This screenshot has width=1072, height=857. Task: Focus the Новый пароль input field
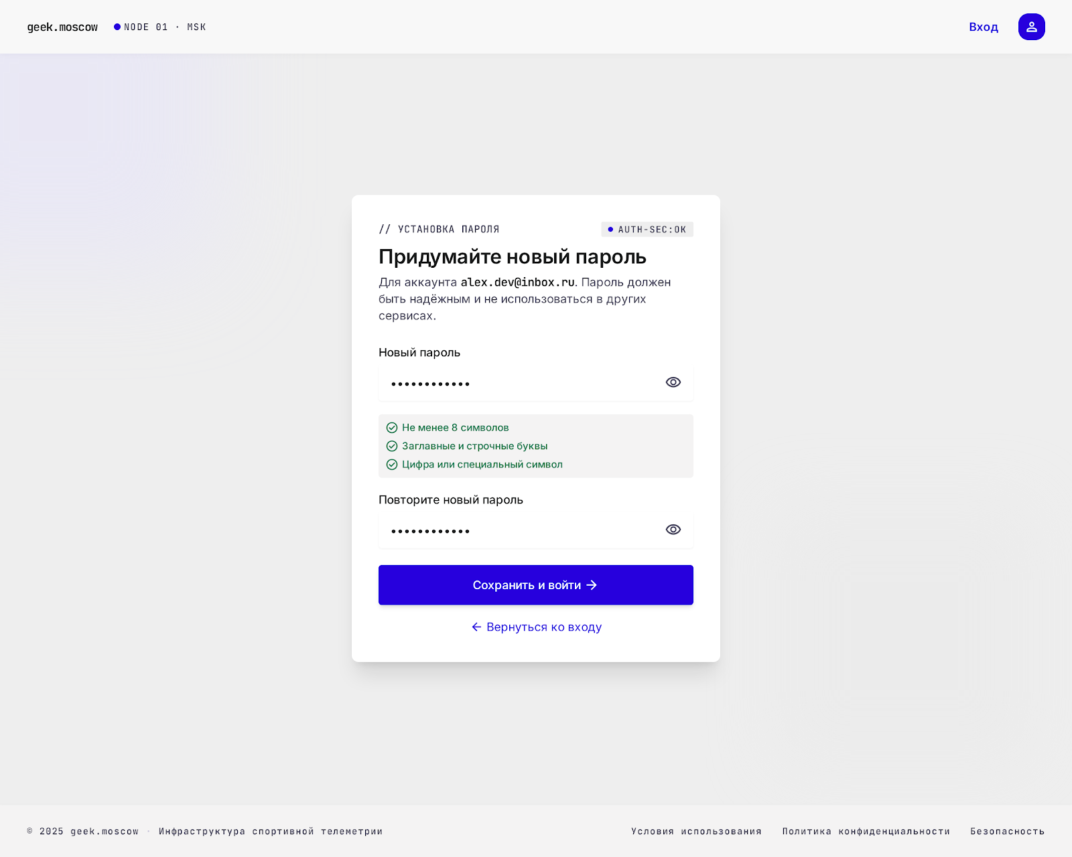[x=536, y=383]
